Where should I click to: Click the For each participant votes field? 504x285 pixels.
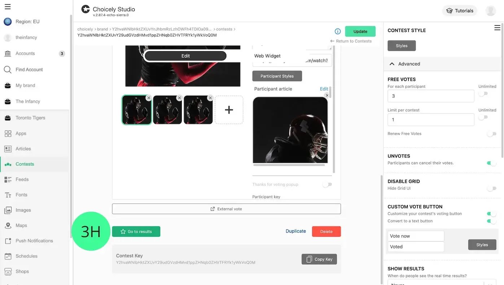[x=431, y=96]
